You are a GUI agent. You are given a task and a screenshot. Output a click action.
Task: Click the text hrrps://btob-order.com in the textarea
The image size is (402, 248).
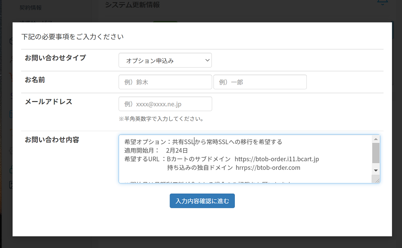(268, 167)
